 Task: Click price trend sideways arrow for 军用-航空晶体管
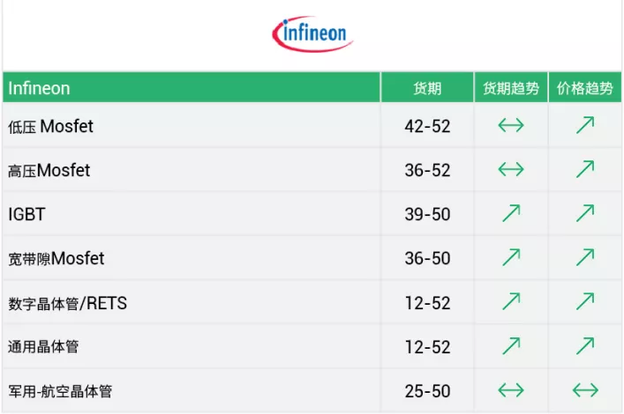(585, 389)
